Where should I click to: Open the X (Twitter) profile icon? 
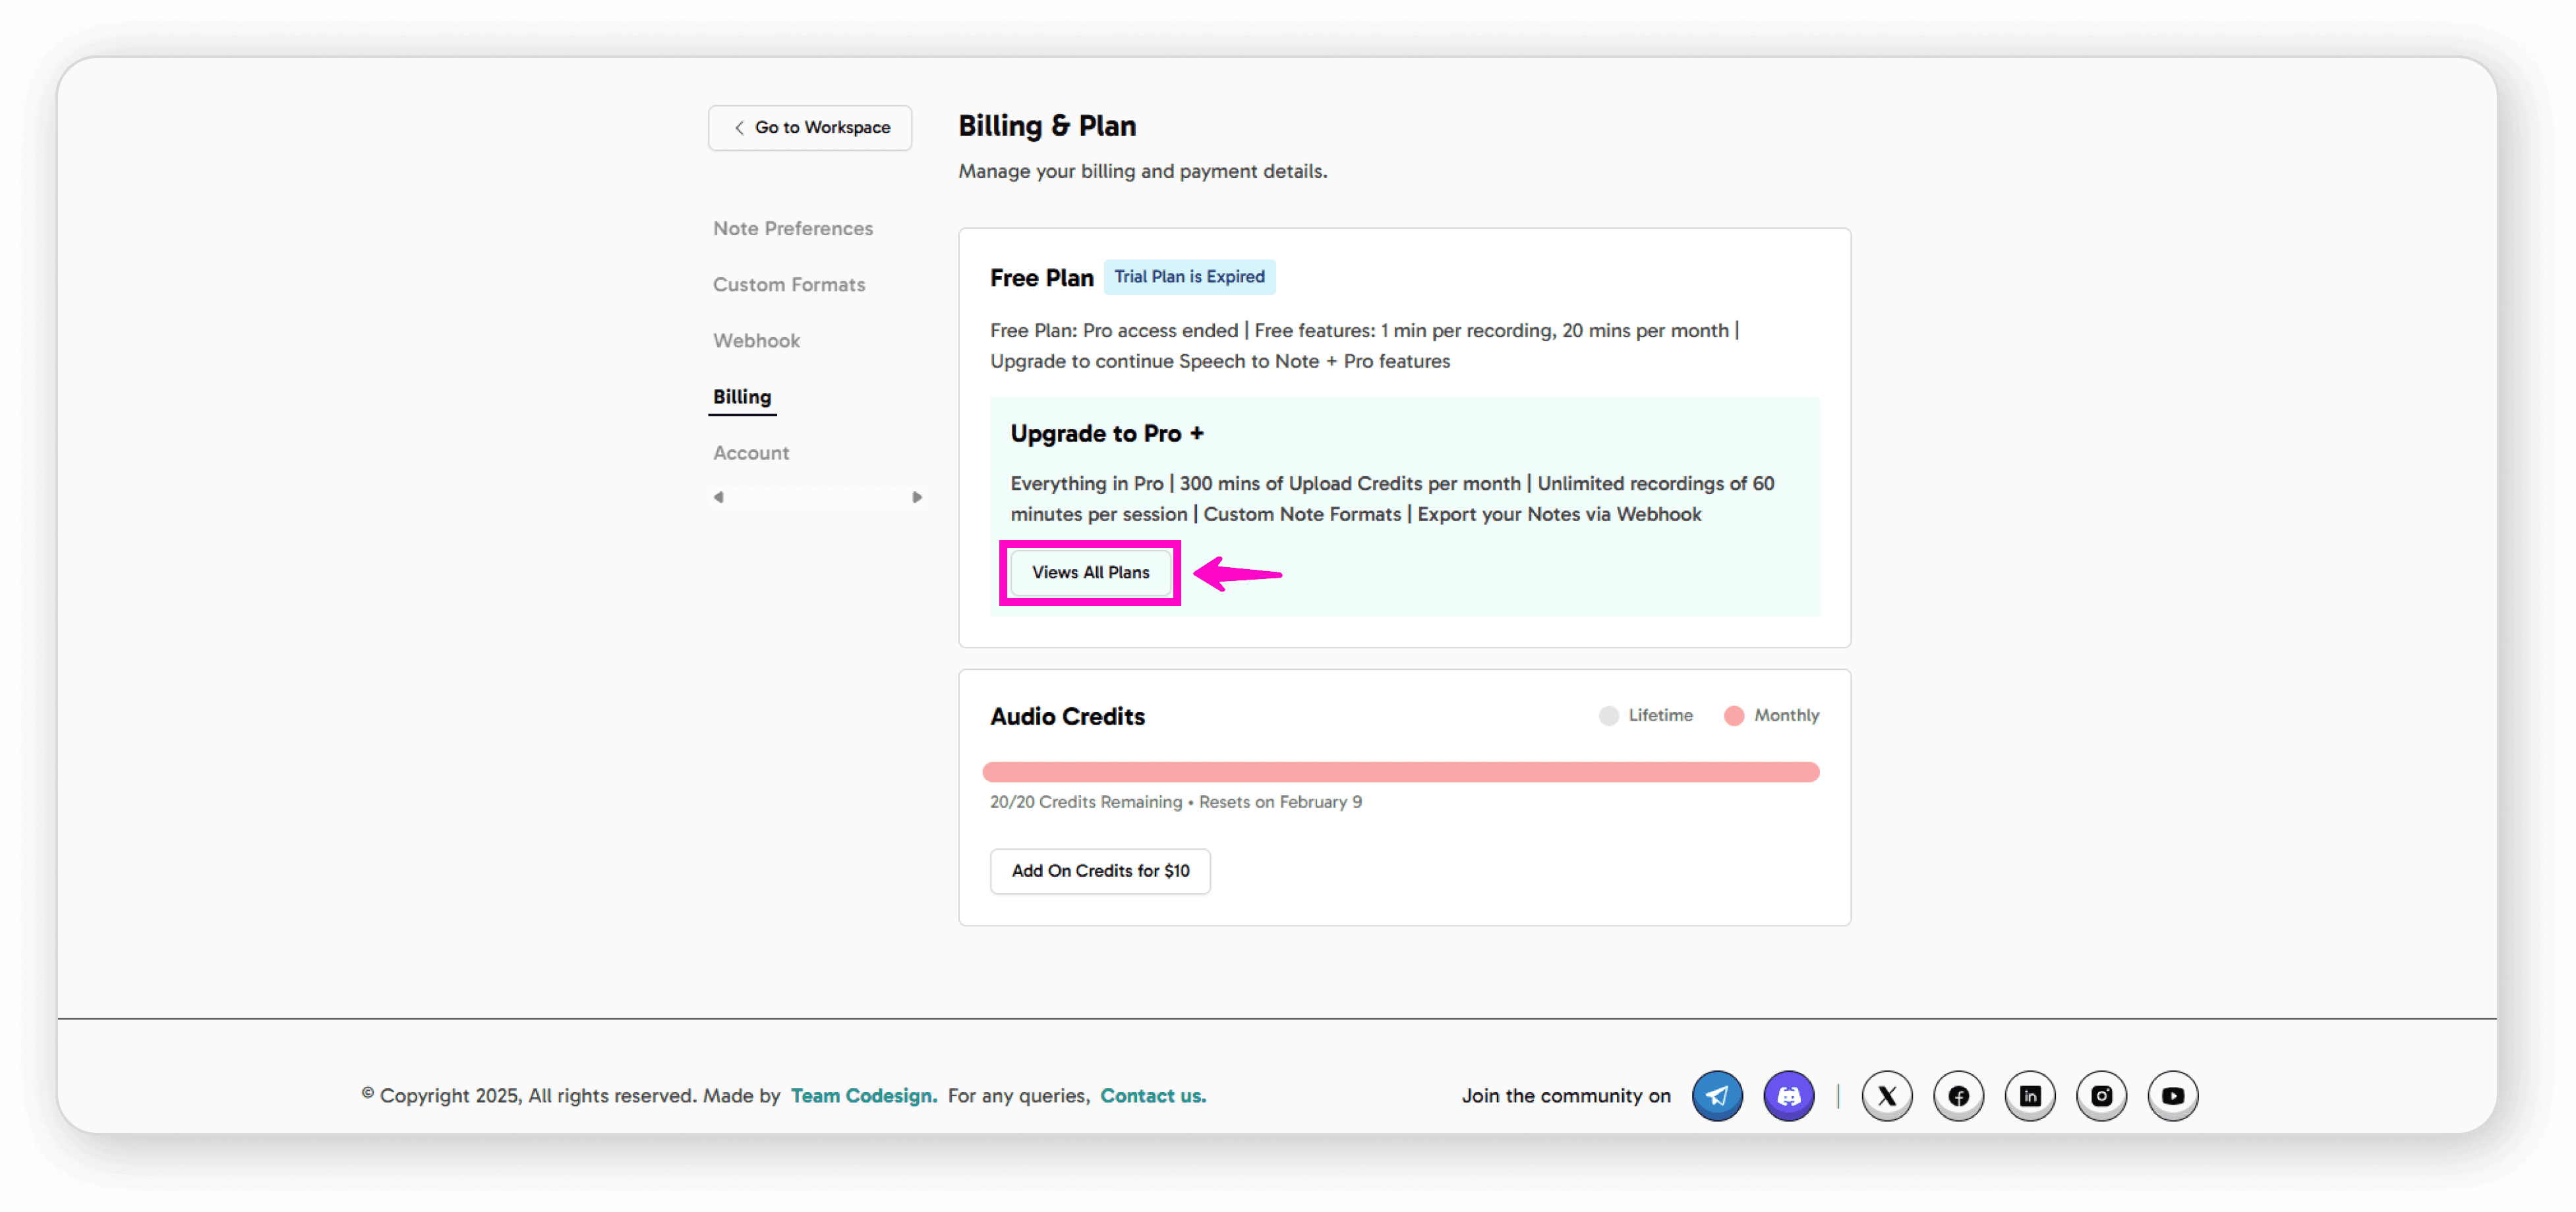pyautogui.click(x=1887, y=1095)
